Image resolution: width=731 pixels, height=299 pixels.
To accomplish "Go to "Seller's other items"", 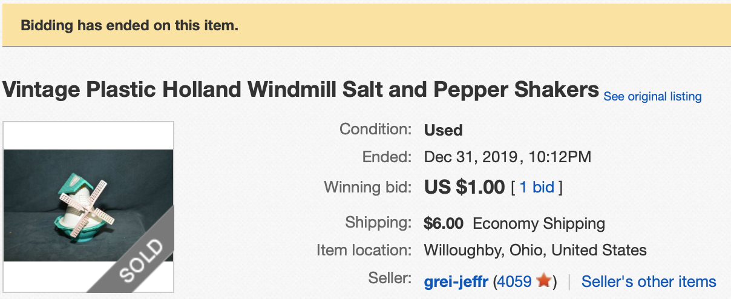I will click(649, 281).
